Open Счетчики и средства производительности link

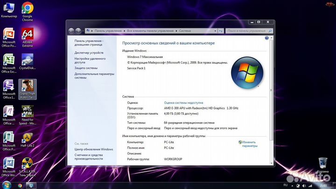point(89,157)
